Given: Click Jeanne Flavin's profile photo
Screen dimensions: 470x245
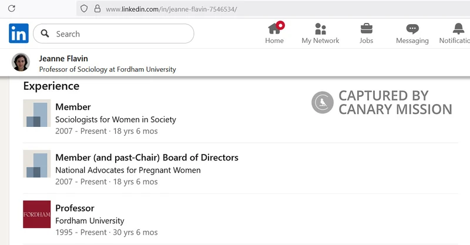Looking at the screenshot, I should [21, 62].
